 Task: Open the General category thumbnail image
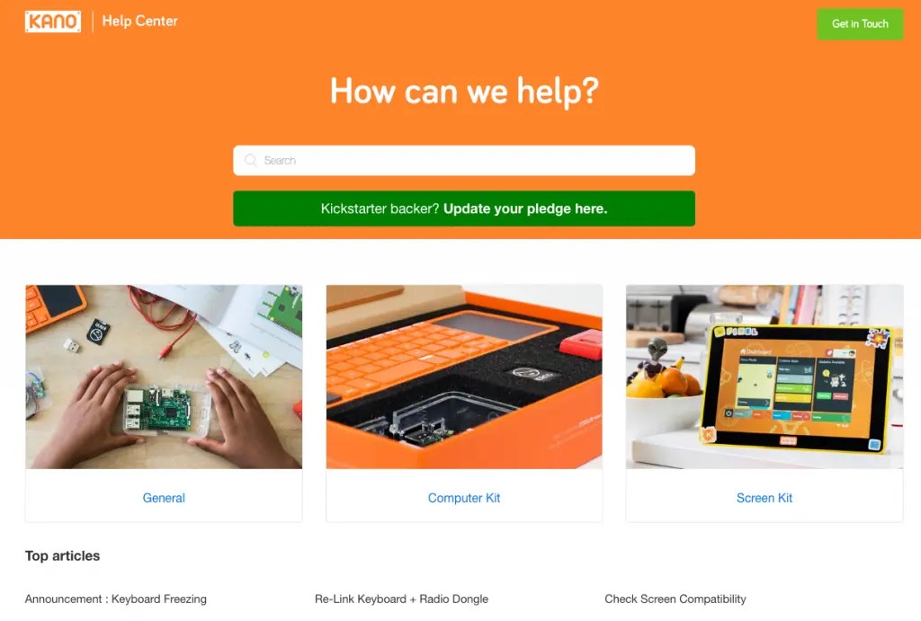pos(164,377)
